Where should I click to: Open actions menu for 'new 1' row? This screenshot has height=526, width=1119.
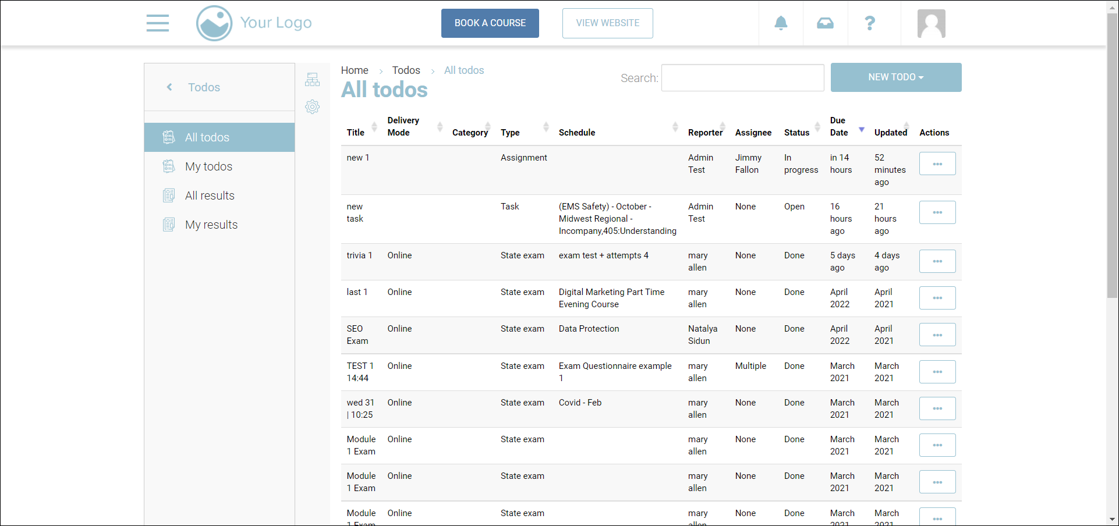tap(937, 164)
